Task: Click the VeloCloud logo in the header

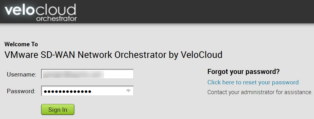Action: click(x=40, y=12)
